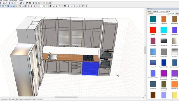This screenshot has width=179, height=101.
Task: Click the red X delete icon in toolbar
Action: [x=17, y=3]
